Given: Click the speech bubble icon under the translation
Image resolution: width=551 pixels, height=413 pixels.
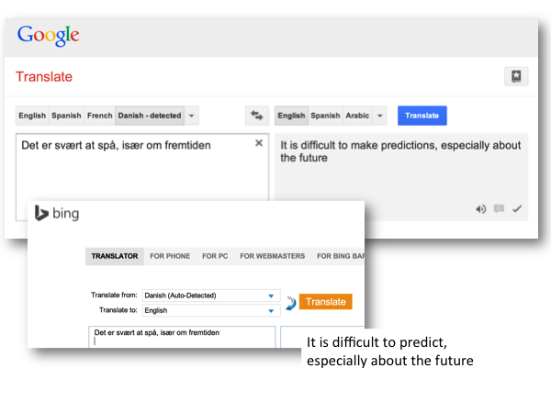Looking at the screenshot, I should coord(499,209).
